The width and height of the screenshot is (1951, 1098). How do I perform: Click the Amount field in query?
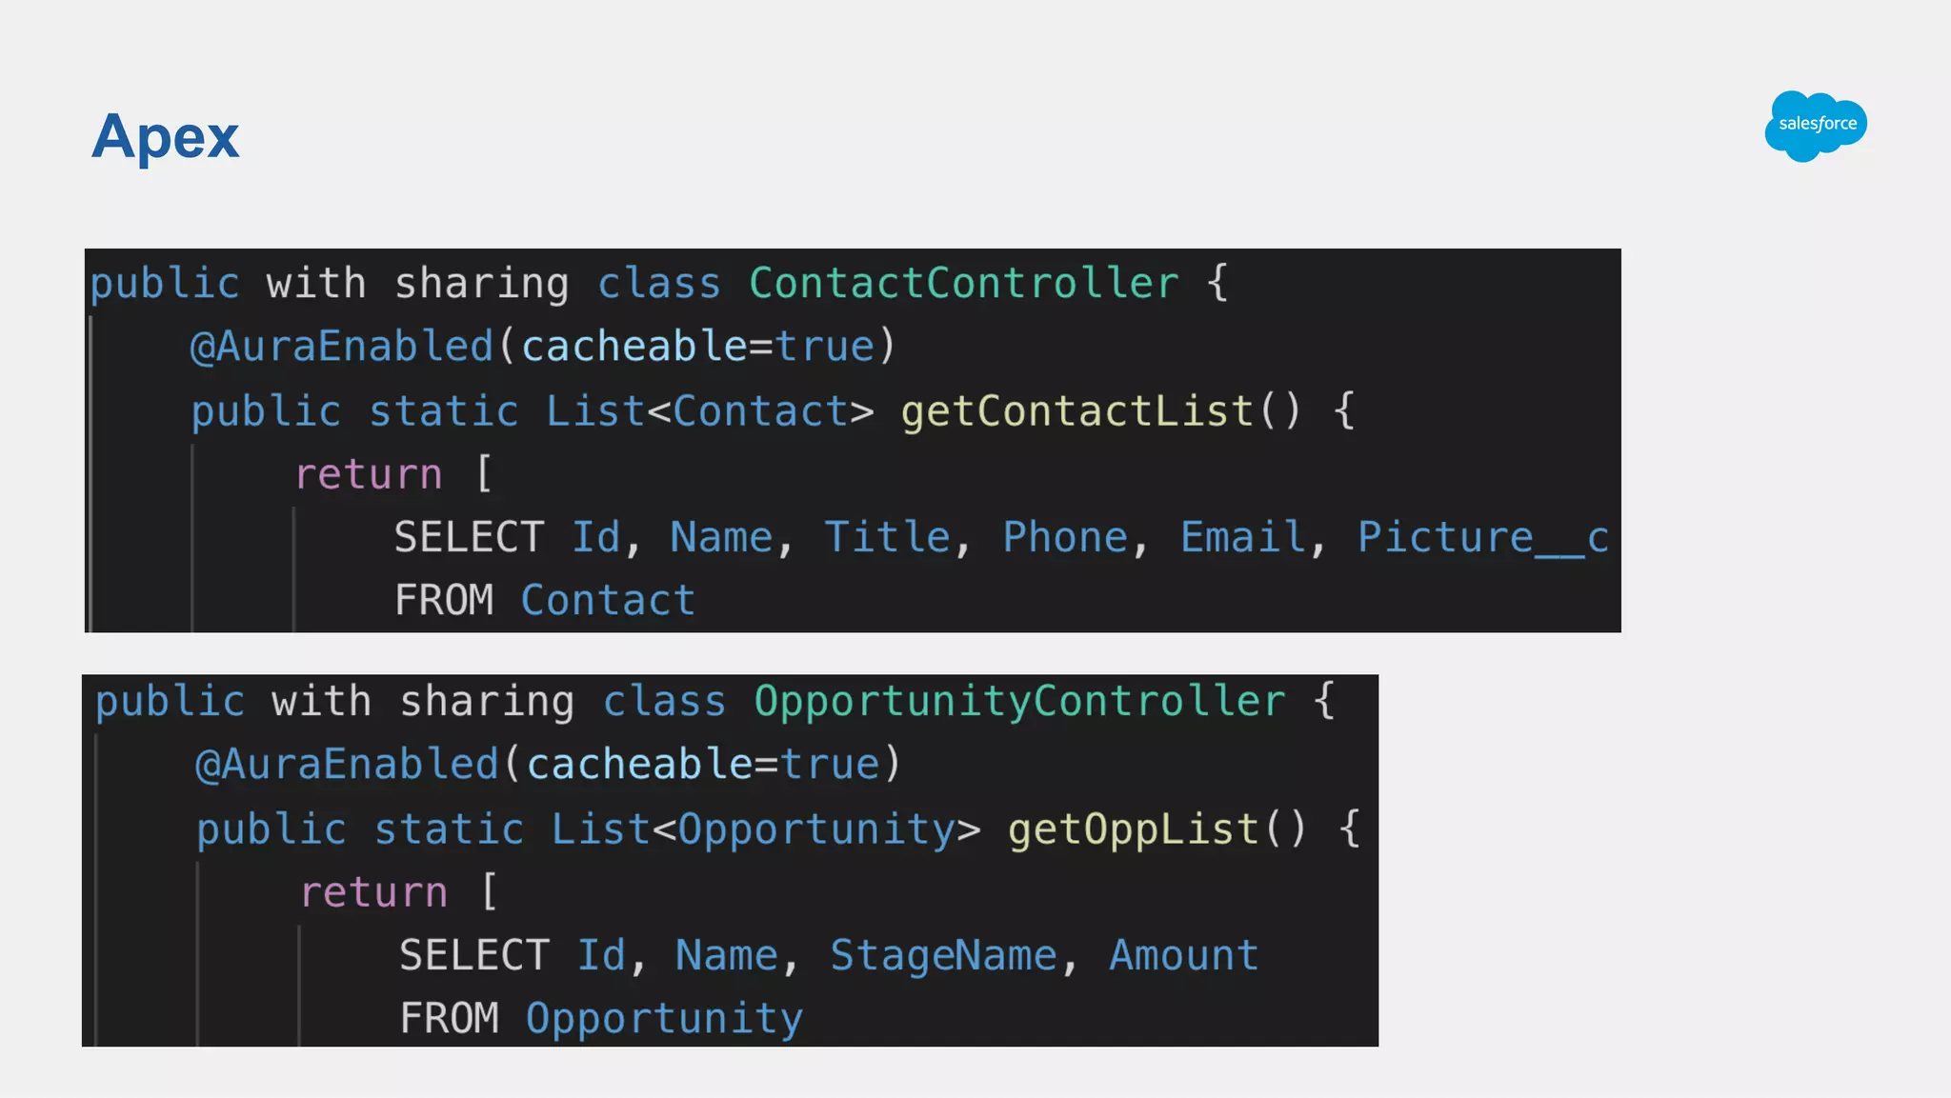point(1183,956)
